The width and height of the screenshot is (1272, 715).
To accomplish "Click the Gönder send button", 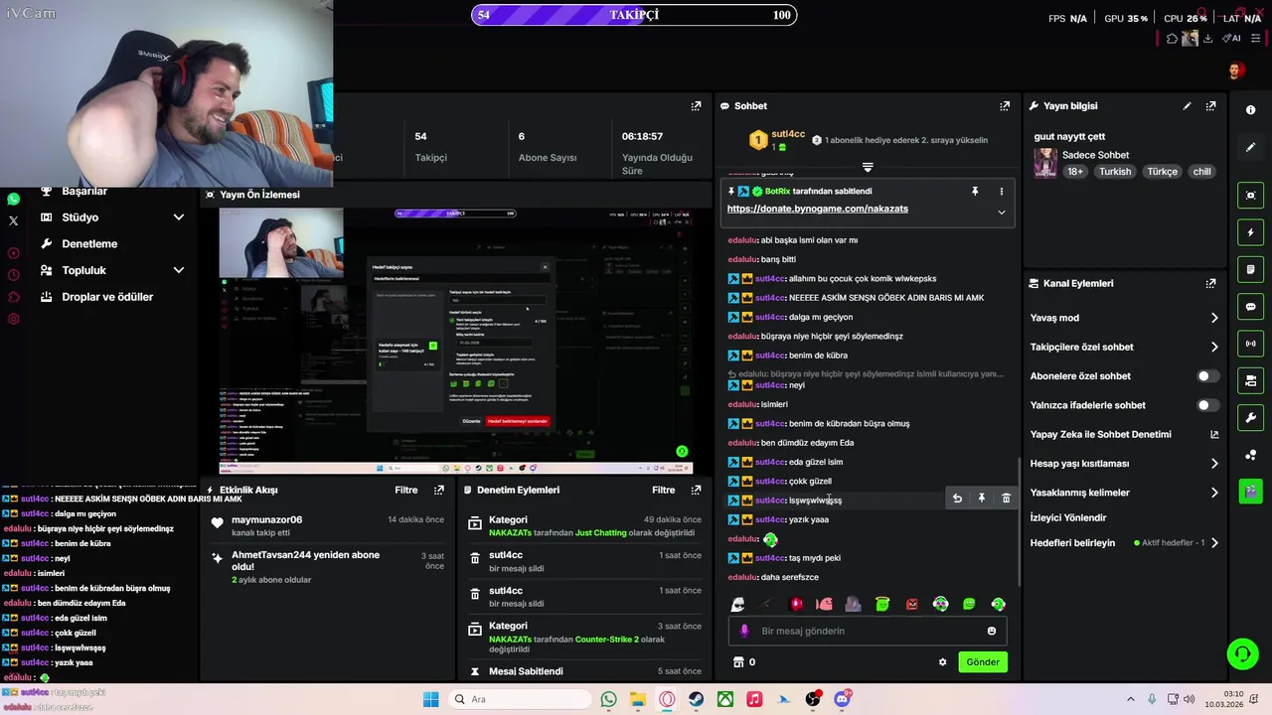I will coord(983,662).
